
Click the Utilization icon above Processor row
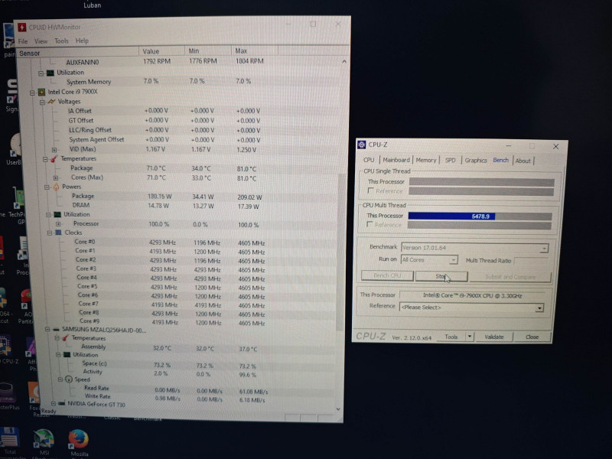(x=57, y=215)
